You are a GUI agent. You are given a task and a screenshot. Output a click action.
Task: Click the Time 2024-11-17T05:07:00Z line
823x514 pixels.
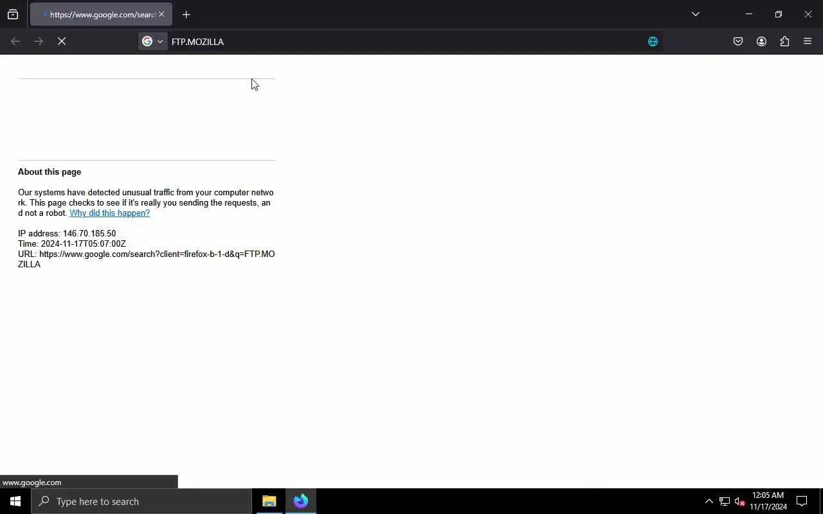tap(72, 244)
